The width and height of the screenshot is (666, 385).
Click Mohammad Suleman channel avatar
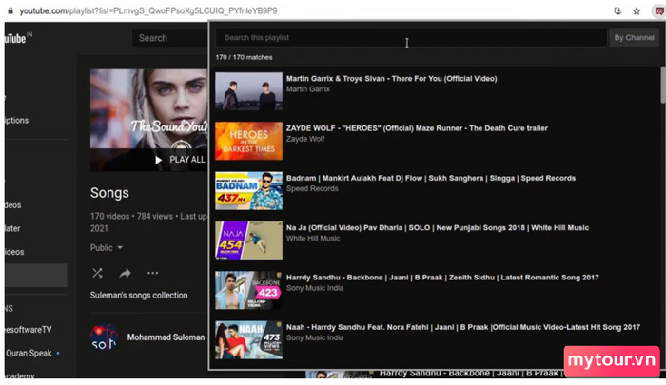click(x=104, y=337)
